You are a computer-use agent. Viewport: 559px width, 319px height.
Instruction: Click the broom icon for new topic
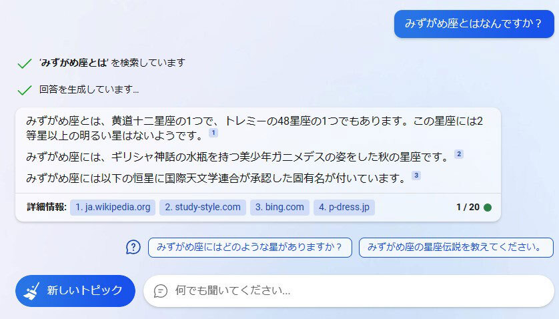[x=31, y=291]
